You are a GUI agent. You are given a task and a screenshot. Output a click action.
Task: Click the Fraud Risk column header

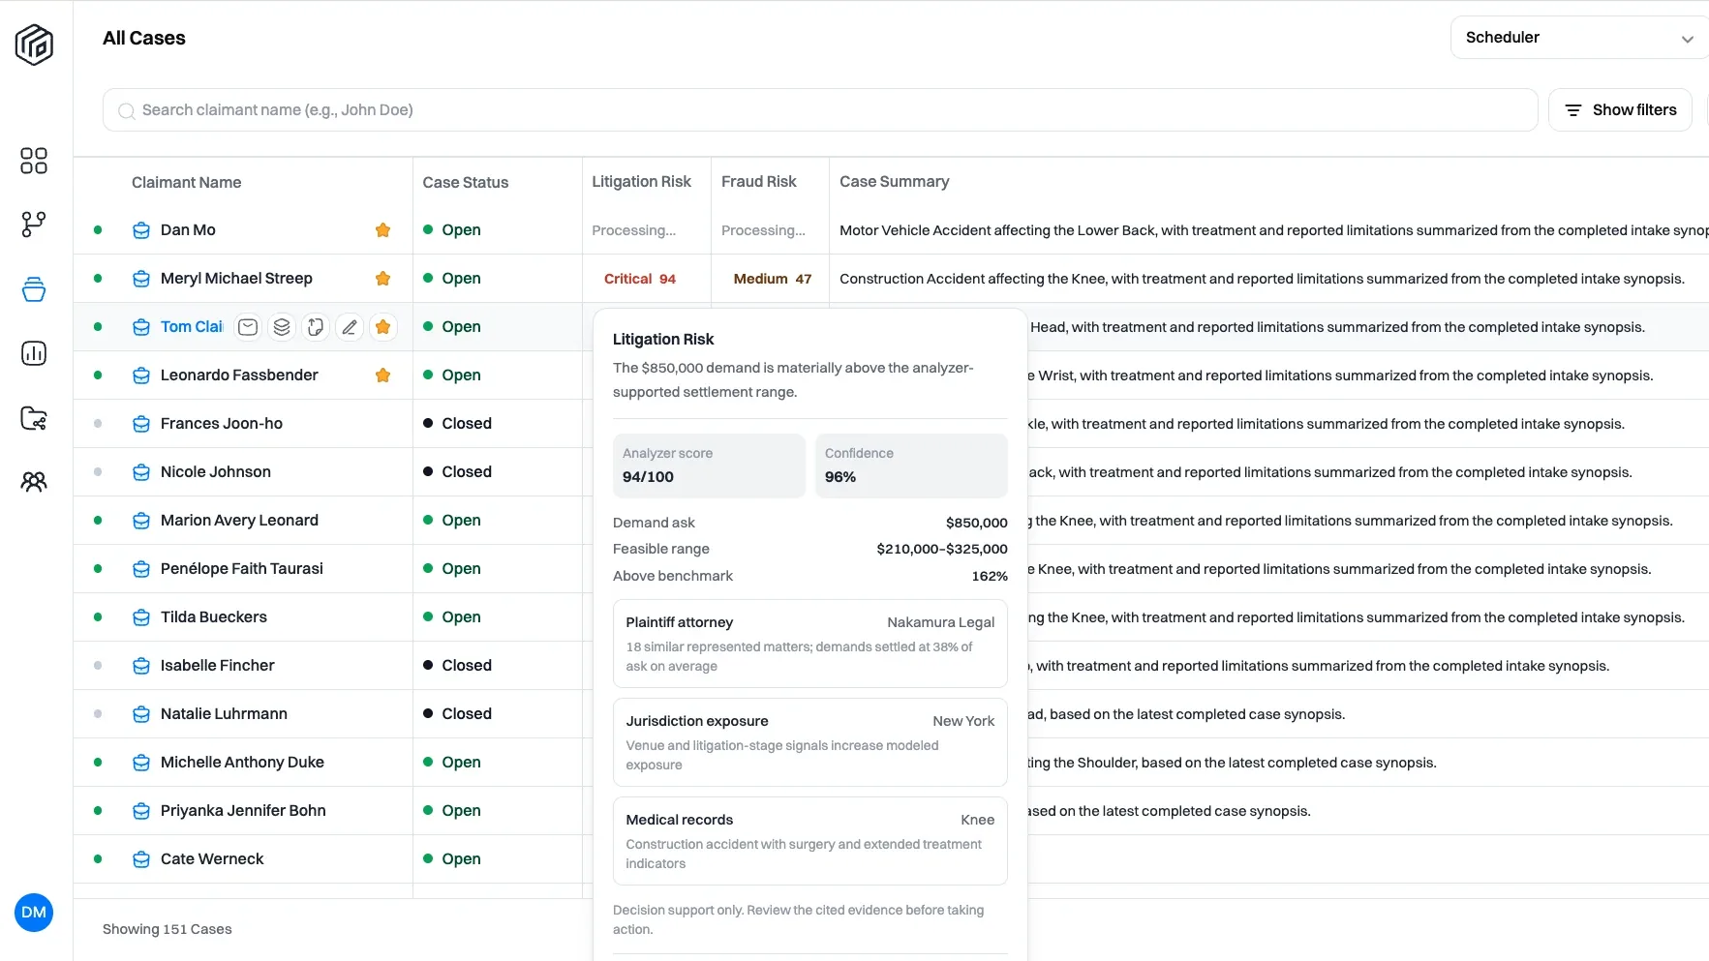click(758, 182)
